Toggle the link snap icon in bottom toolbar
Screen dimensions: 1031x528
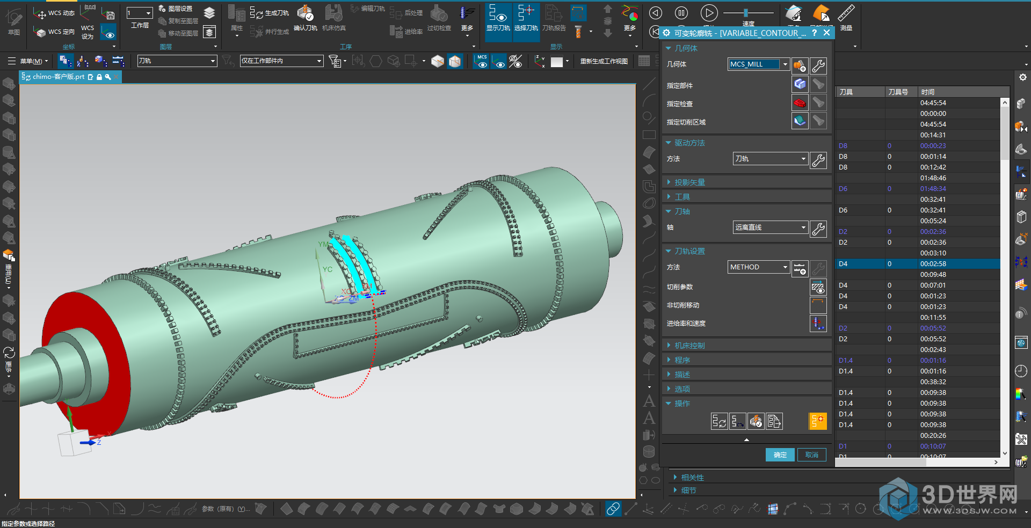(613, 509)
